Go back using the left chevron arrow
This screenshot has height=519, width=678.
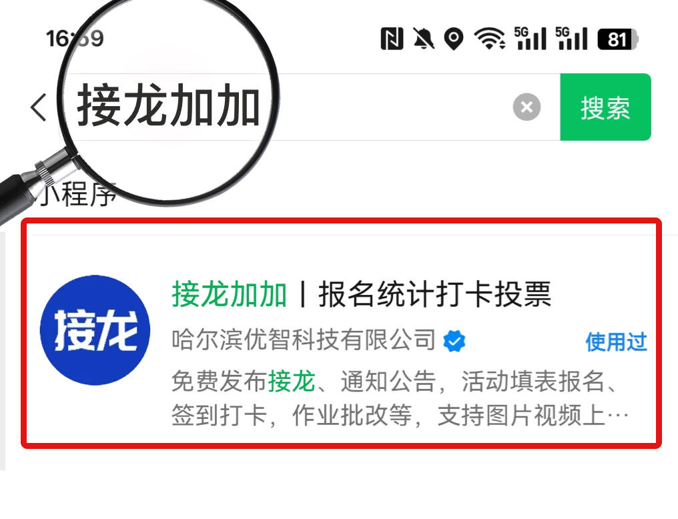pyautogui.click(x=38, y=107)
